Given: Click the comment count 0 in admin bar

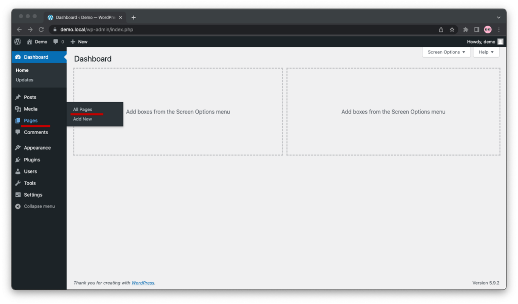Looking at the screenshot, I should [x=62, y=41].
